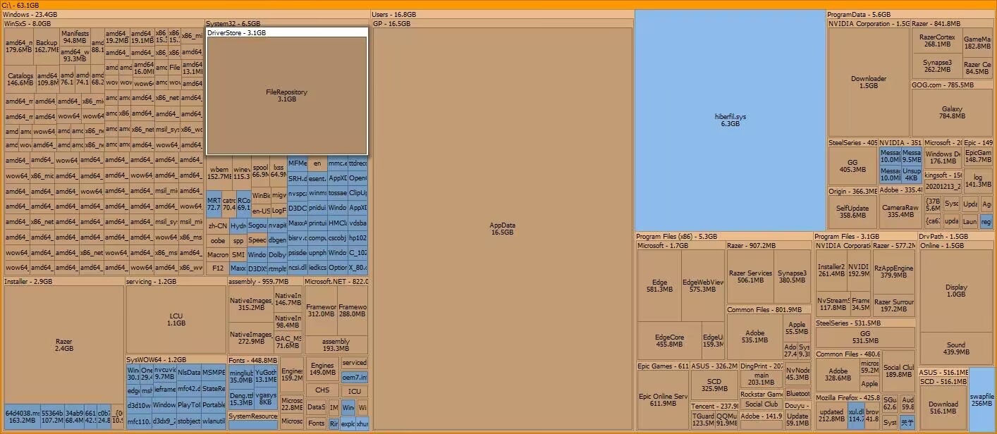Viewport: 997px width, 434px height.
Task: Open the GG 405.3MB block
Action: [852, 166]
